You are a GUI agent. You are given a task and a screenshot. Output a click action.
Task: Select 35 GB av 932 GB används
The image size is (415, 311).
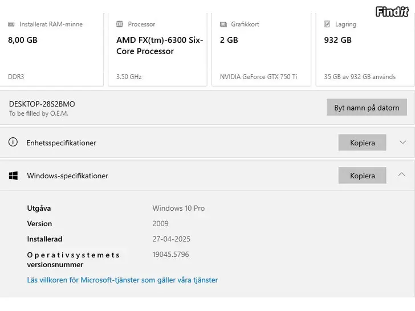360,77
